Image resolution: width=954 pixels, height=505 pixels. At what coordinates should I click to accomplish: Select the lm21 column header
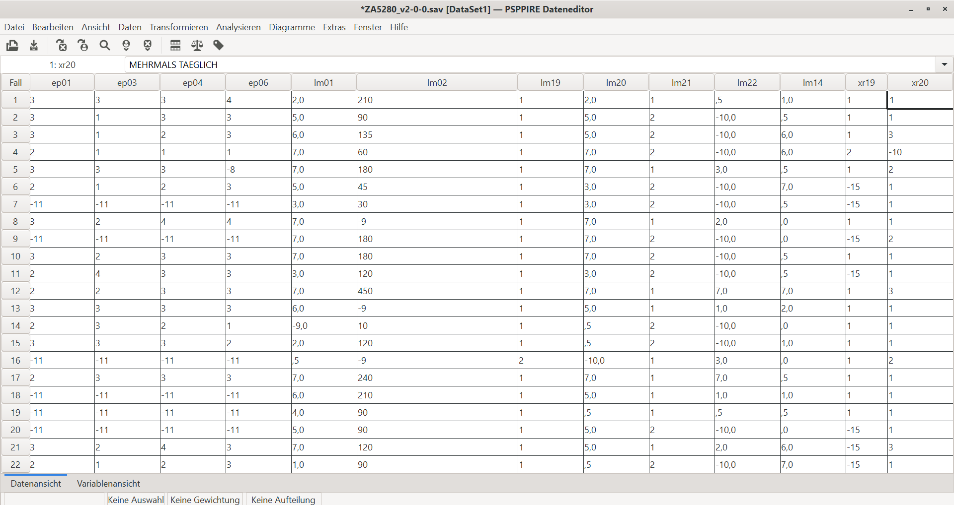pyautogui.click(x=682, y=83)
